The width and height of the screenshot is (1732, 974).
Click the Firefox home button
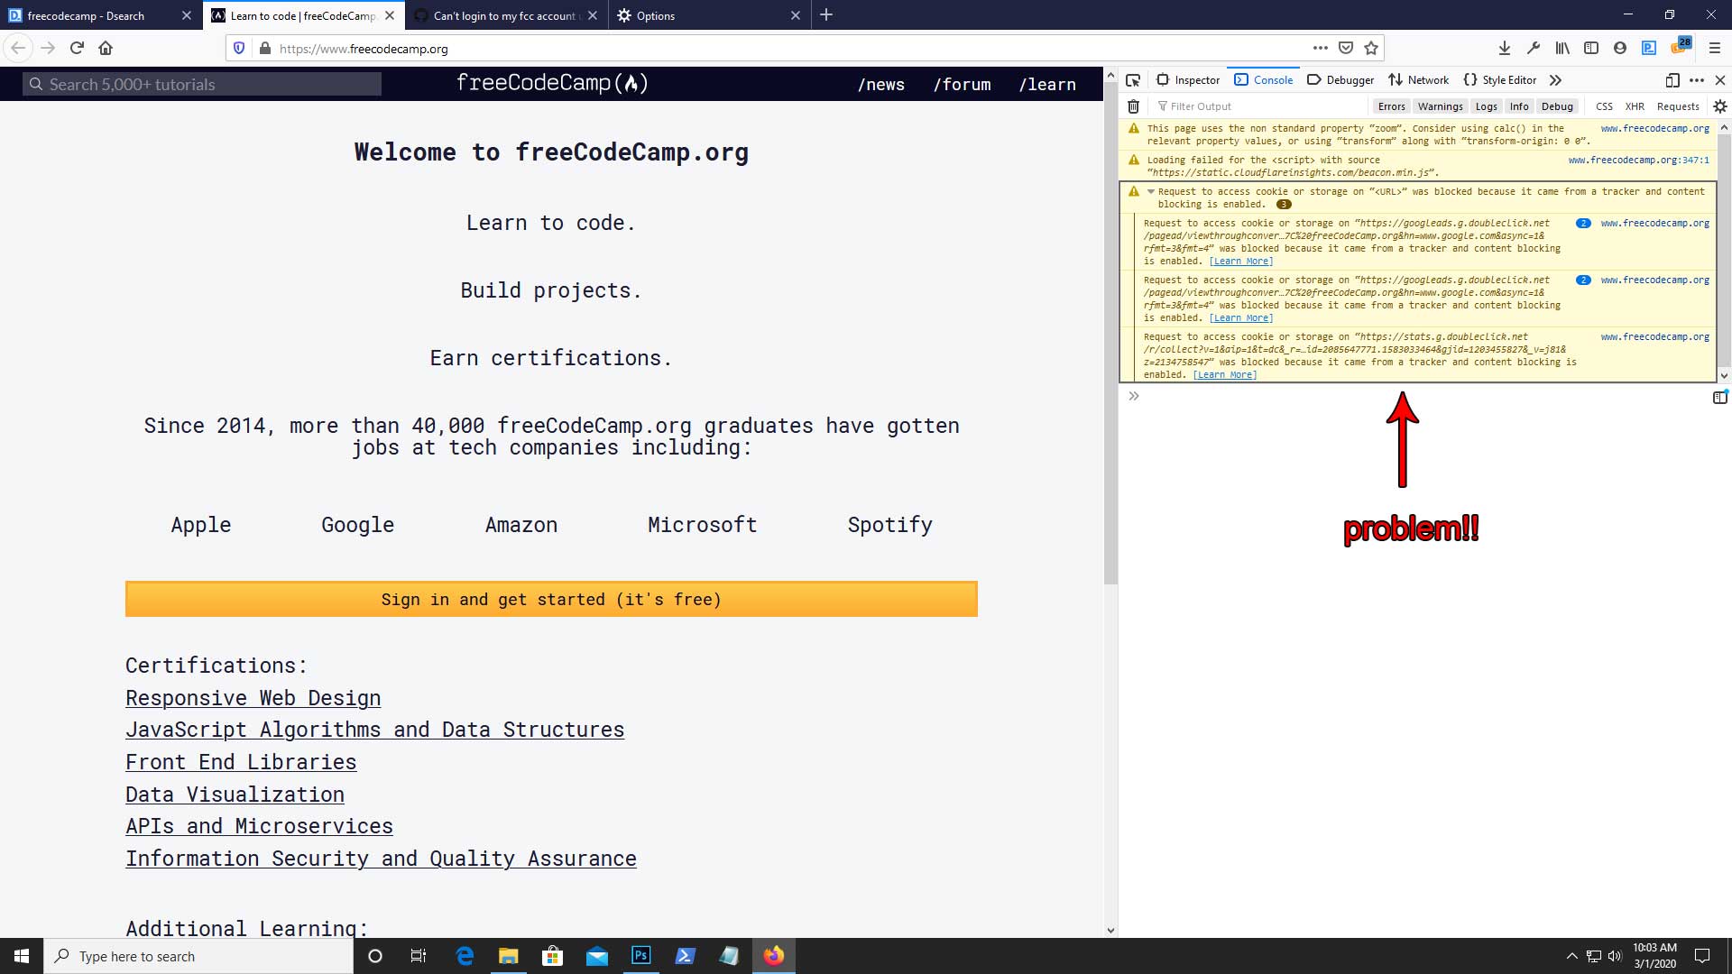pos(106,49)
